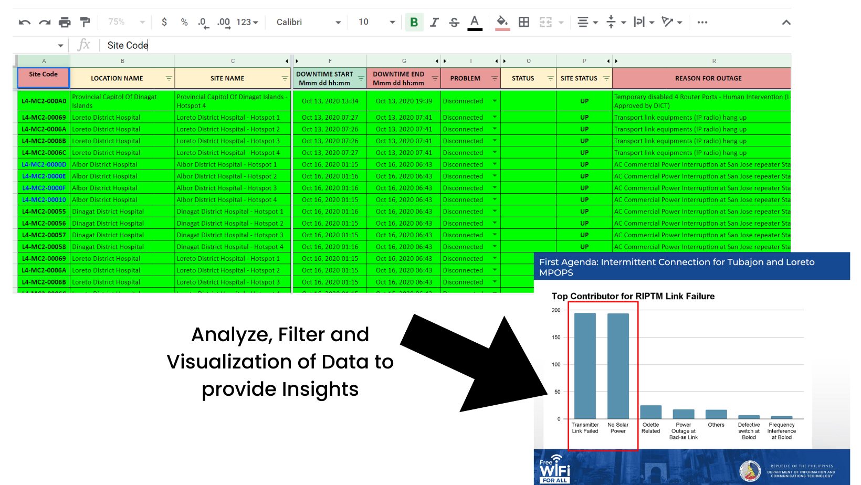
Task: Open the zoom 75% dropdown
Action: [x=126, y=22]
